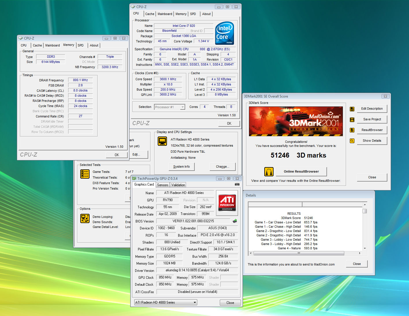Click the CPU-Z Memory window title icon

click(x=21, y=38)
